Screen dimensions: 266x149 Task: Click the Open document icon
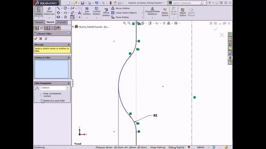tap(75, 3)
